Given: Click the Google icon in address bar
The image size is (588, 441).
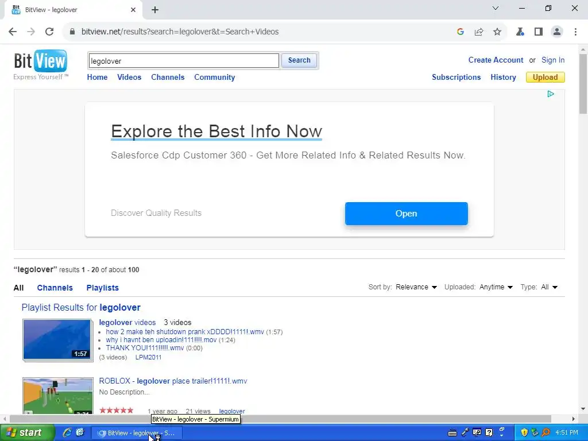Looking at the screenshot, I should [x=461, y=32].
